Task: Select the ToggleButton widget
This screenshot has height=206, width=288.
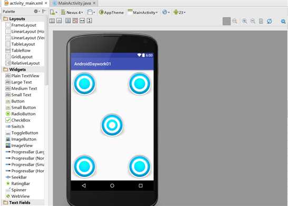Action: pos(22,133)
